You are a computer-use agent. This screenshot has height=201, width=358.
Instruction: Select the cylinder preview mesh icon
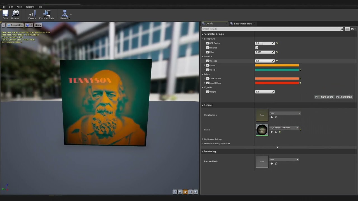[175, 192]
